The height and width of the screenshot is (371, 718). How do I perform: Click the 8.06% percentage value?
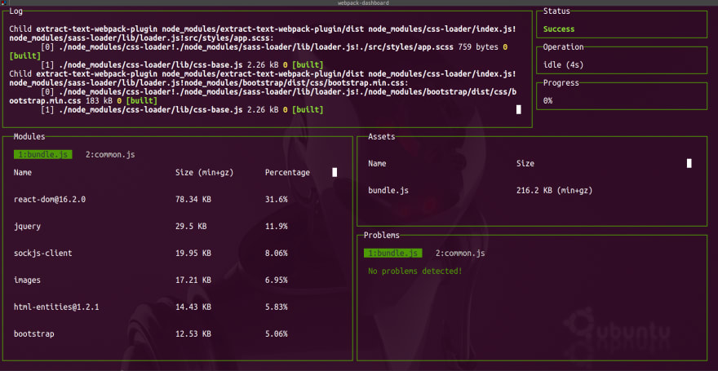[x=276, y=253]
